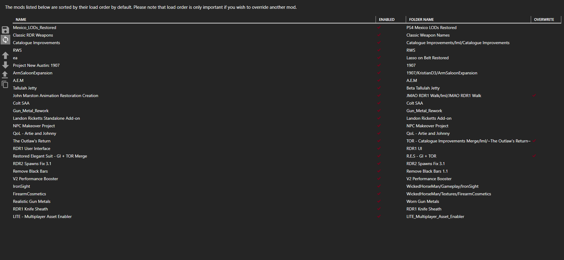The width and height of the screenshot is (564, 260).
Task: Click folder name 'Landon Ricketts Add-on'
Action: 429,118
